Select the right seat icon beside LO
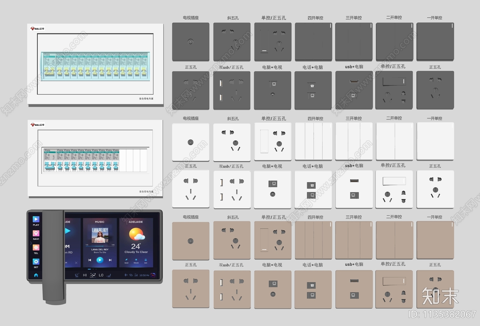Image resolution: width=480 pixels, height=326 pixels. click(108, 275)
